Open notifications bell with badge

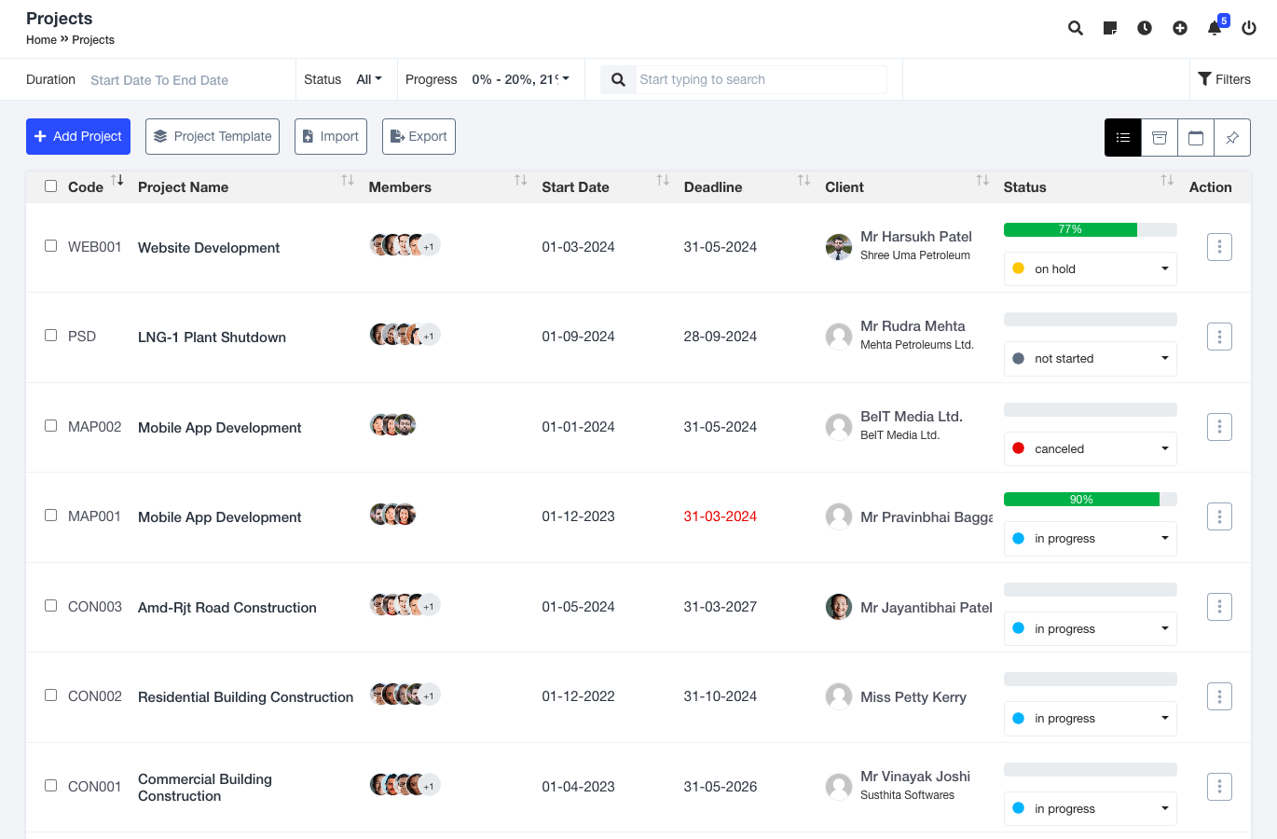coord(1215,28)
